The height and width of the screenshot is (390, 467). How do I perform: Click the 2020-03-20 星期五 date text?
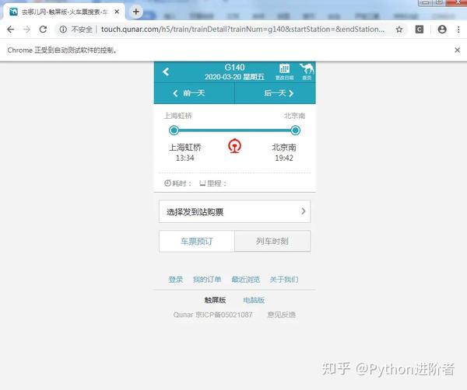coord(234,77)
